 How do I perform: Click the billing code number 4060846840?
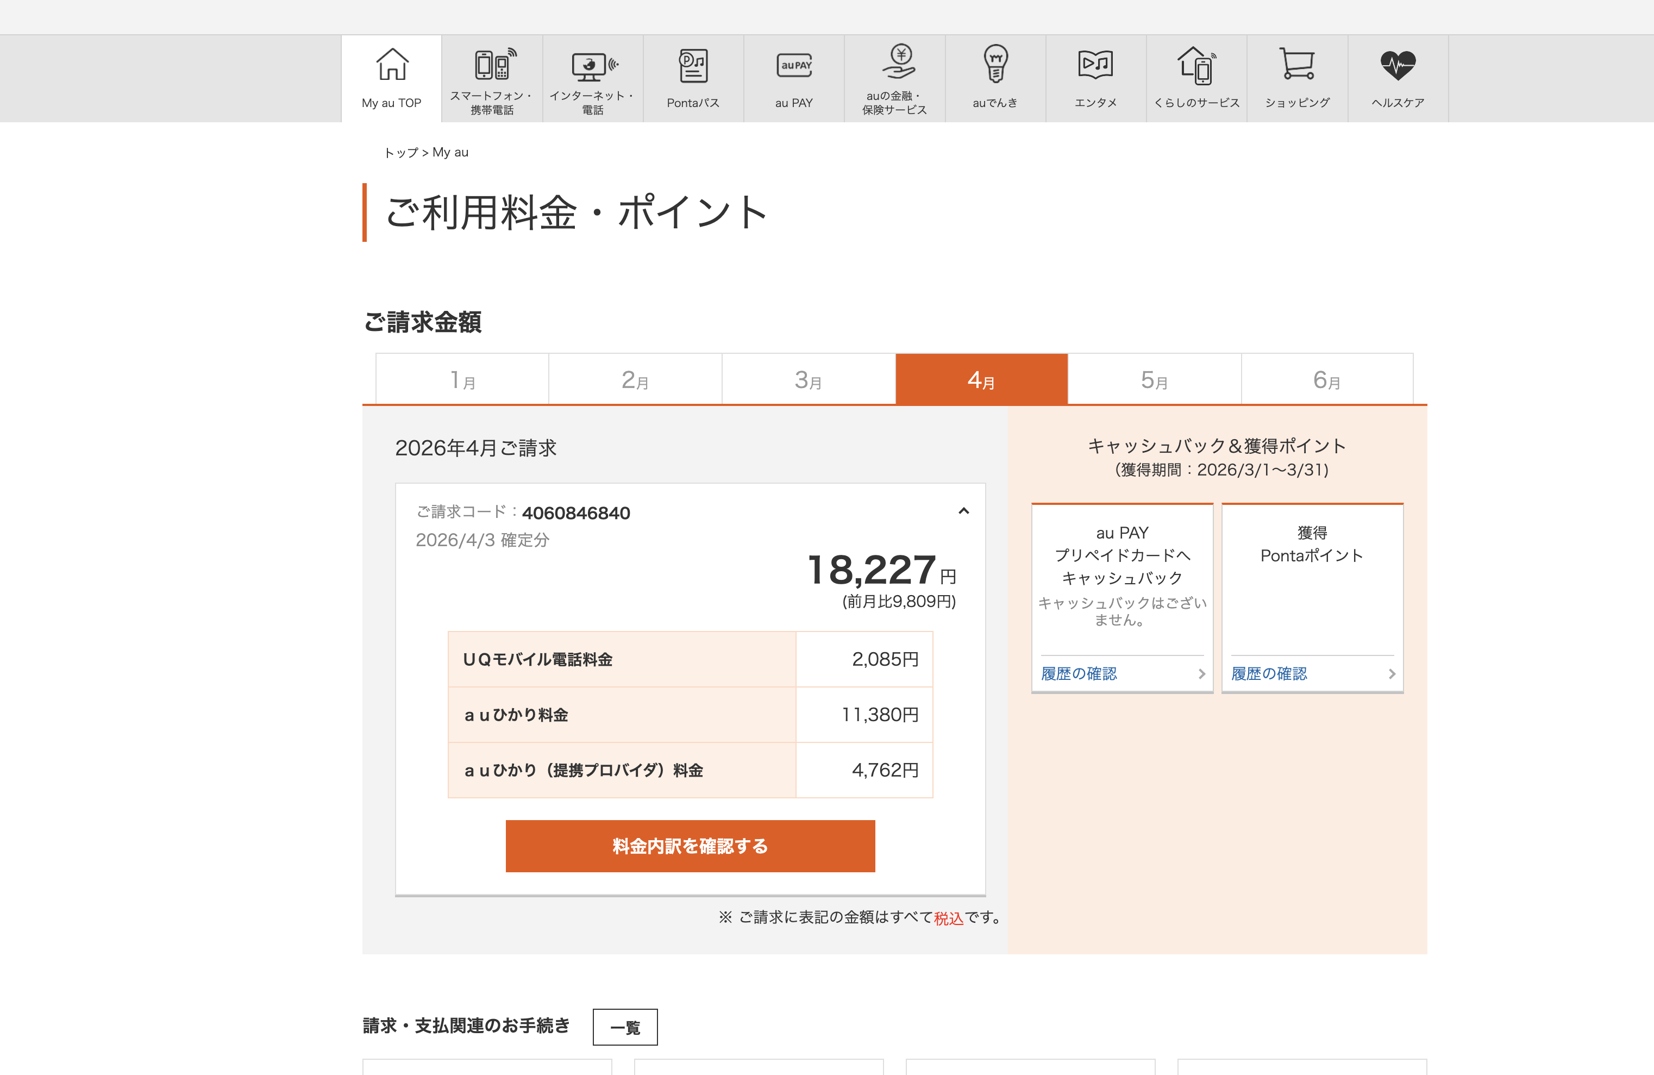coord(576,513)
